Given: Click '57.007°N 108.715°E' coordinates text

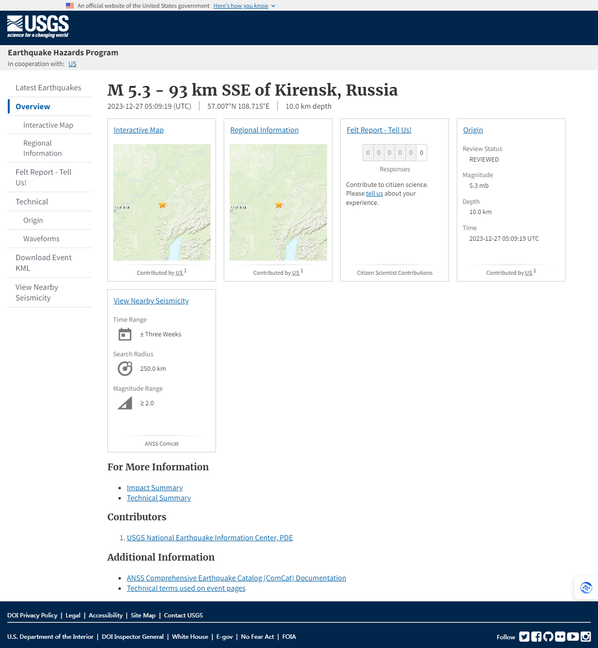Looking at the screenshot, I should point(238,106).
